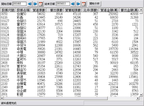Viewport: 144px width, 106px height.
Task: Focus the 開始日期 date input field
Action: [19, 4]
